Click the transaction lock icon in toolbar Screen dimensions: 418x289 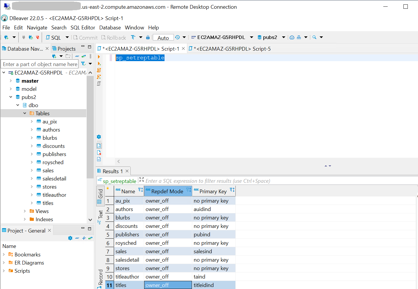click(x=148, y=37)
